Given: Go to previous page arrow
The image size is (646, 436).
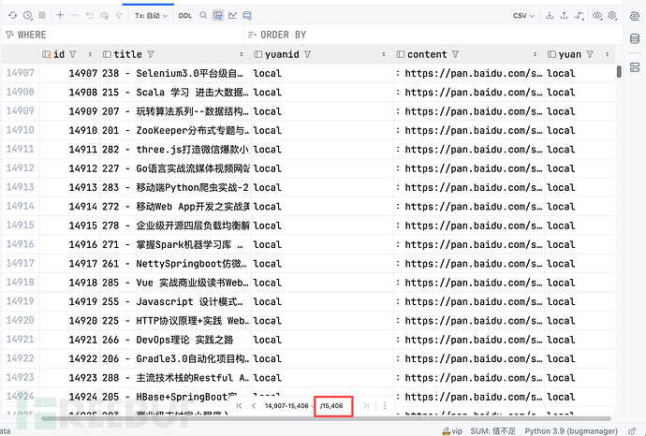Looking at the screenshot, I should coord(254,406).
